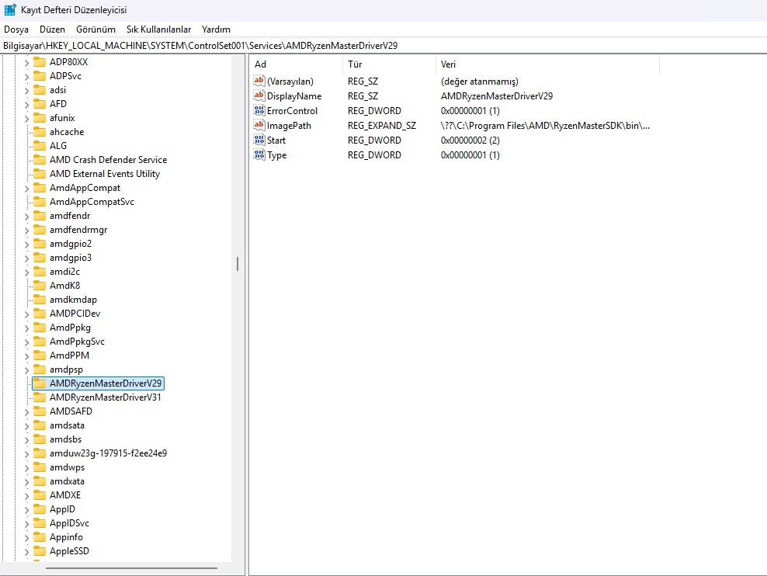Open the Dosya menu

16,29
